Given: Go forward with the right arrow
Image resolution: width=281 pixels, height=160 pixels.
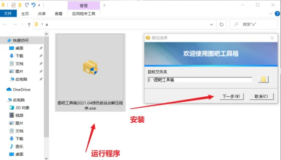Looking at the screenshot, I should tap(15, 24).
